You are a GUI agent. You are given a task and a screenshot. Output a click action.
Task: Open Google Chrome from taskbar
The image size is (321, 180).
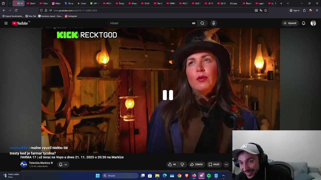pyautogui.click(x=179, y=176)
